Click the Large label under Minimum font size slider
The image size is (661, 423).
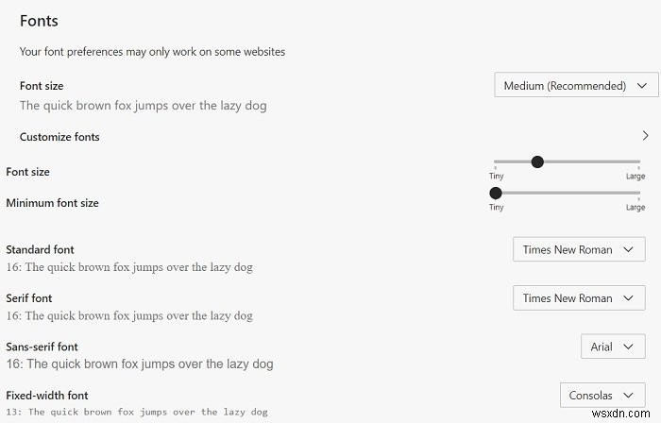click(x=636, y=208)
